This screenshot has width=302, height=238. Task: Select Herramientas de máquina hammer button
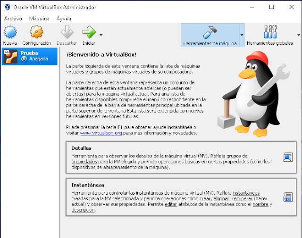click(x=210, y=35)
